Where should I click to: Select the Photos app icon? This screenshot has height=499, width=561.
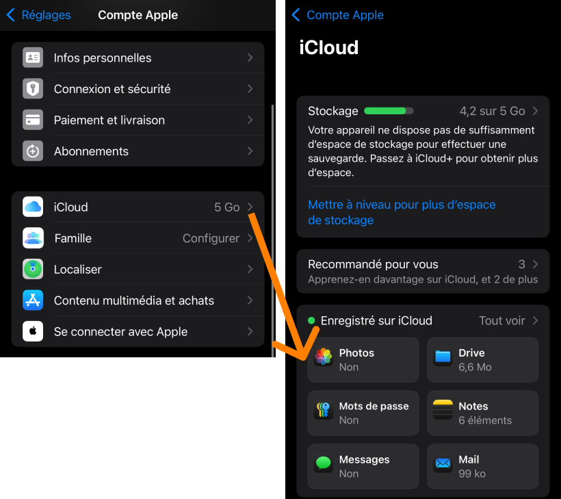coord(322,359)
